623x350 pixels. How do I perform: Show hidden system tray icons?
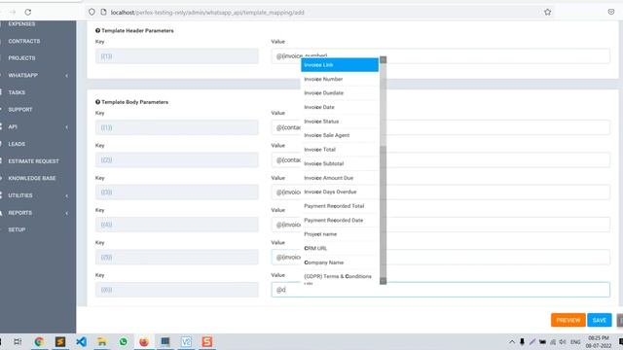pyautogui.click(x=512, y=342)
